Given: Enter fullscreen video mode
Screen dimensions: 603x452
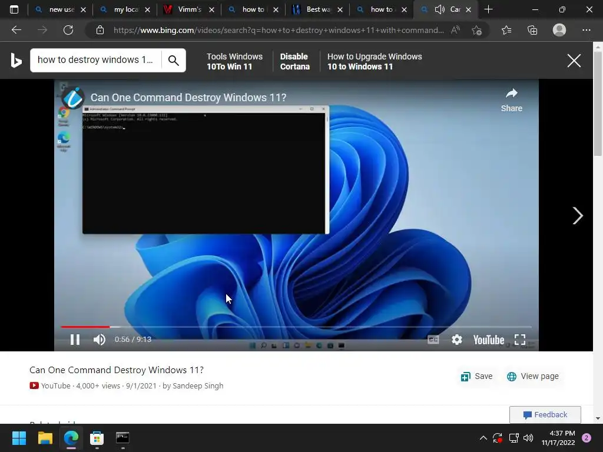Looking at the screenshot, I should click(520, 340).
